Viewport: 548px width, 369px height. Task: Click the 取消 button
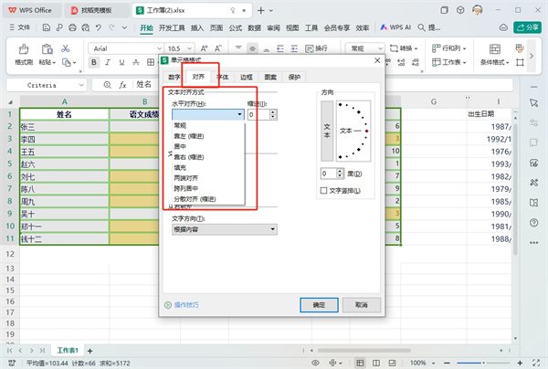362,304
